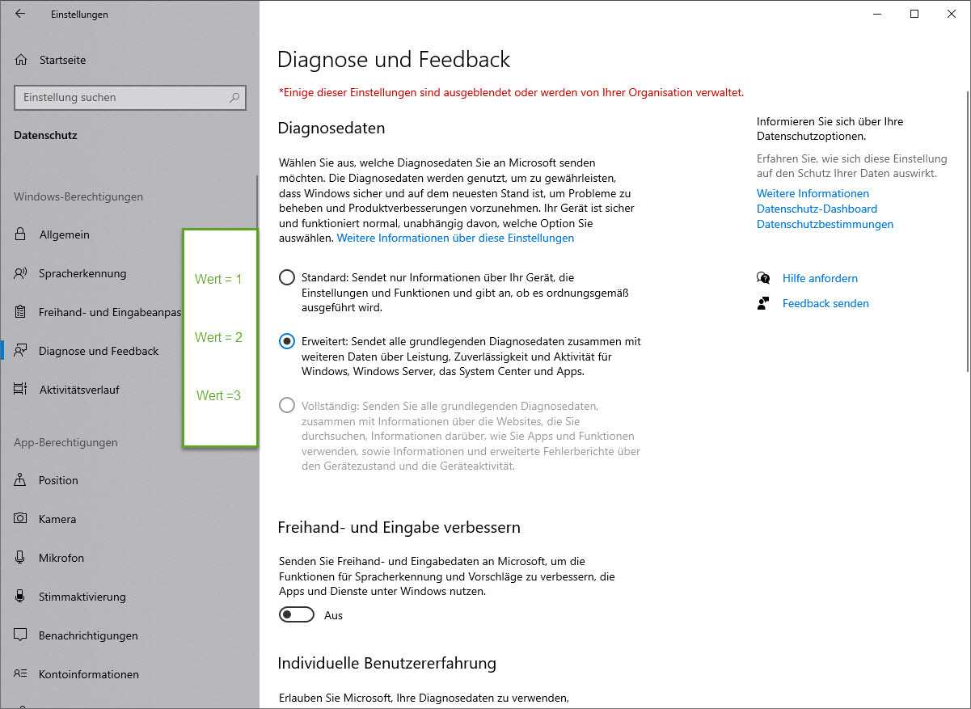971x709 pixels.
Task: Open Benachrichtigungen in the sidebar
Action: click(88, 635)
